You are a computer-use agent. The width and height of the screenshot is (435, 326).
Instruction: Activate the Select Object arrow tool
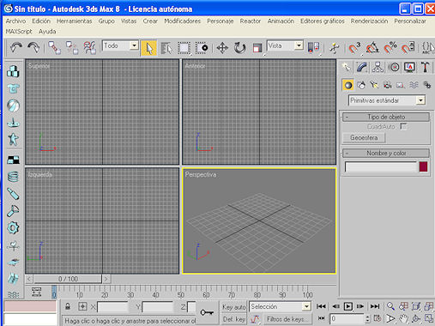[148, 48]
